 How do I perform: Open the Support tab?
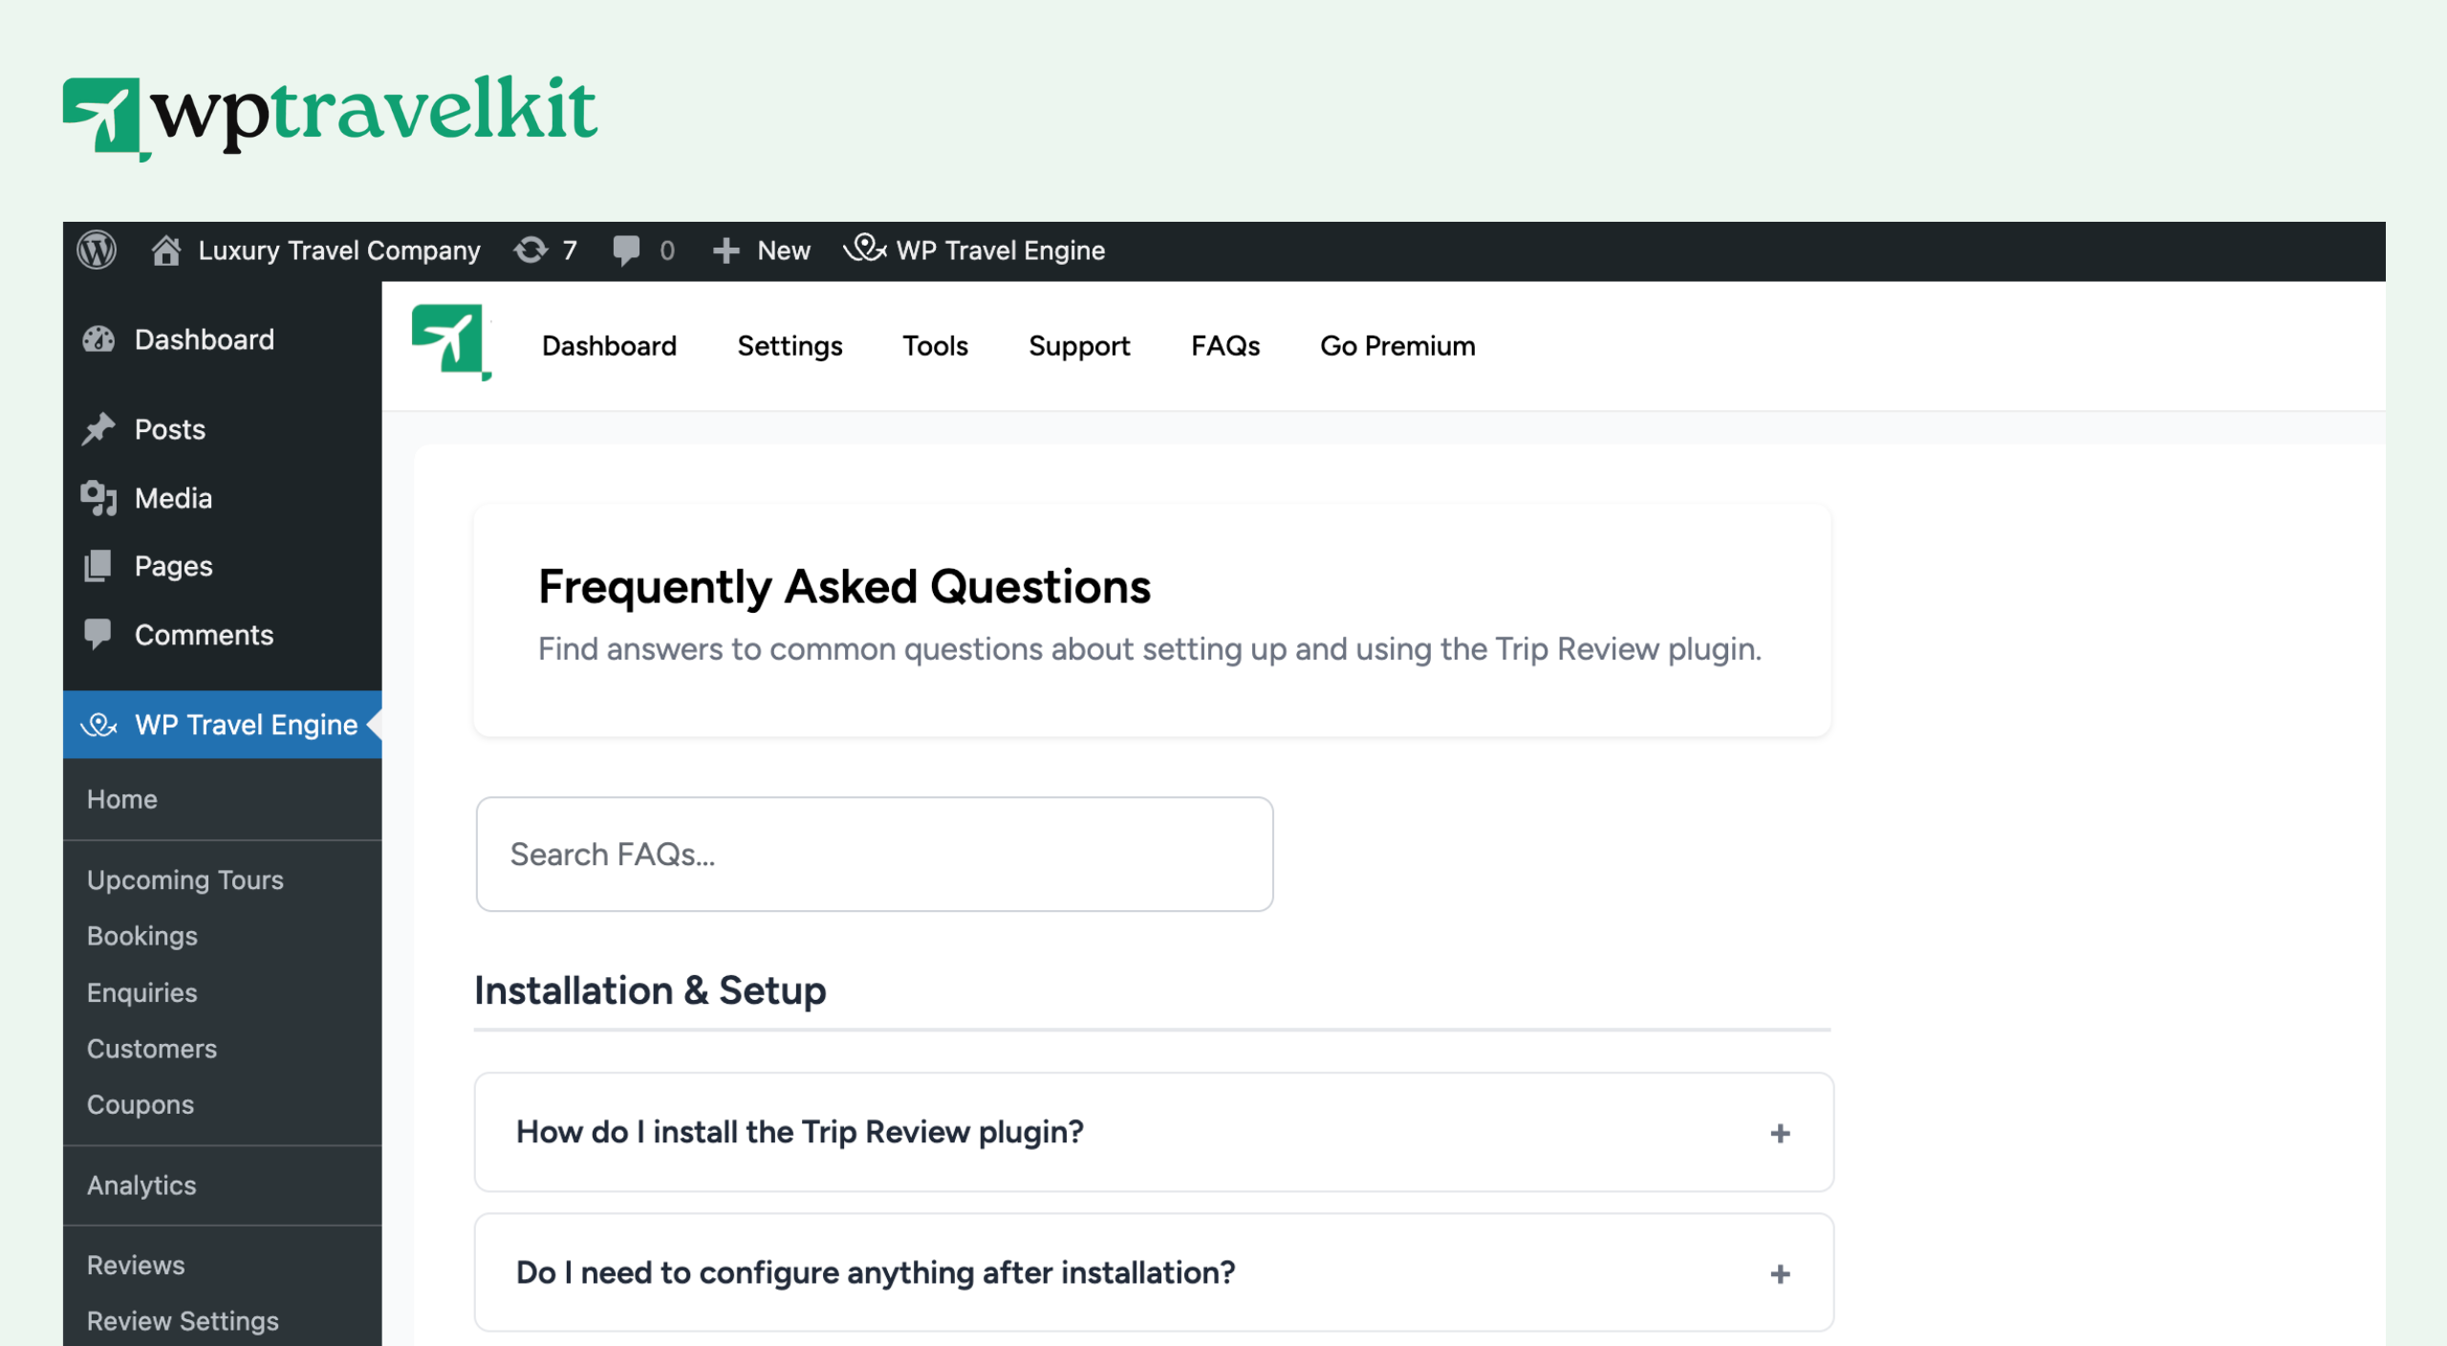1079,346
